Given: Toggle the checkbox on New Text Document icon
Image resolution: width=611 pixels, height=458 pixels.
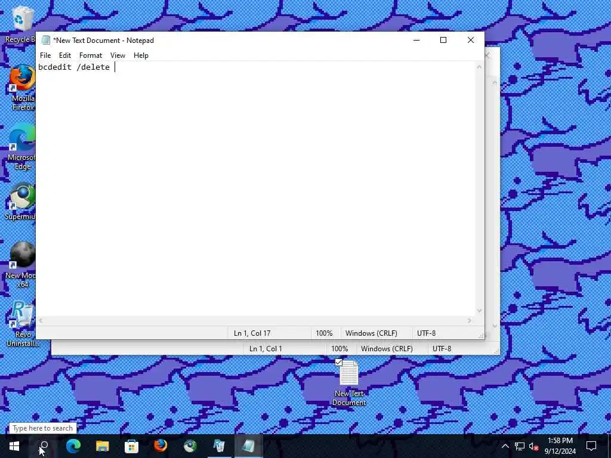Looking at the screenshot, I should pyautogui.click(x=338, y=363).
